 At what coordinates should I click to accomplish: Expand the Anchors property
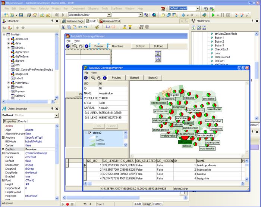pos(3,138)
